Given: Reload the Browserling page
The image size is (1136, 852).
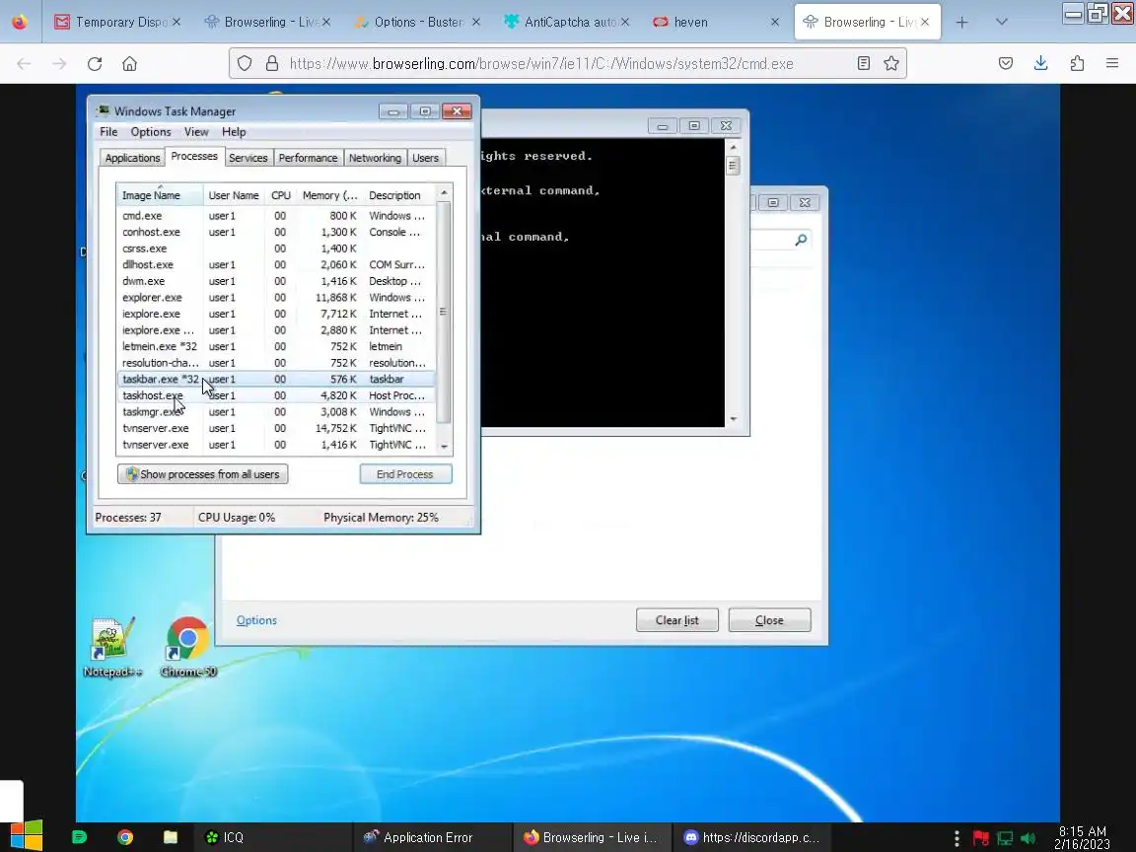Looking at the screenshot, I should pyautogui.click(x=95, y=64).
